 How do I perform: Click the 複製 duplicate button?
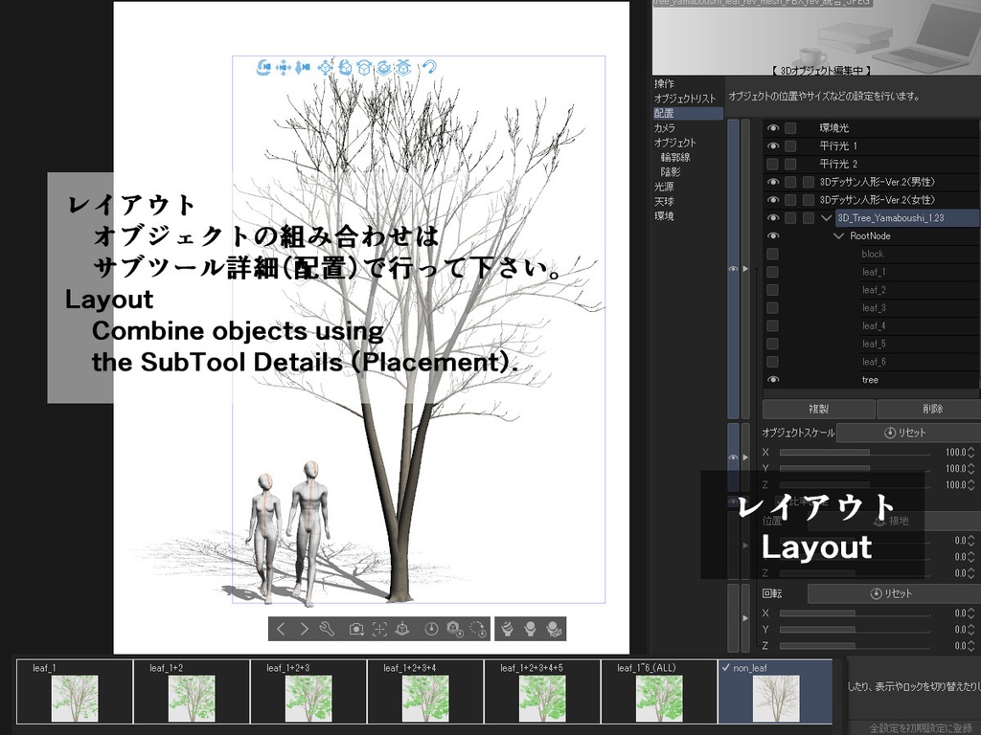click(817, 409)
